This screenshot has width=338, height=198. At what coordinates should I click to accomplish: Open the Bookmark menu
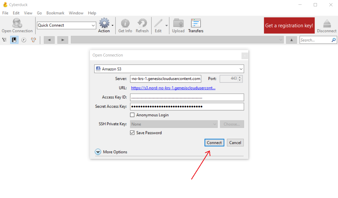56,13
